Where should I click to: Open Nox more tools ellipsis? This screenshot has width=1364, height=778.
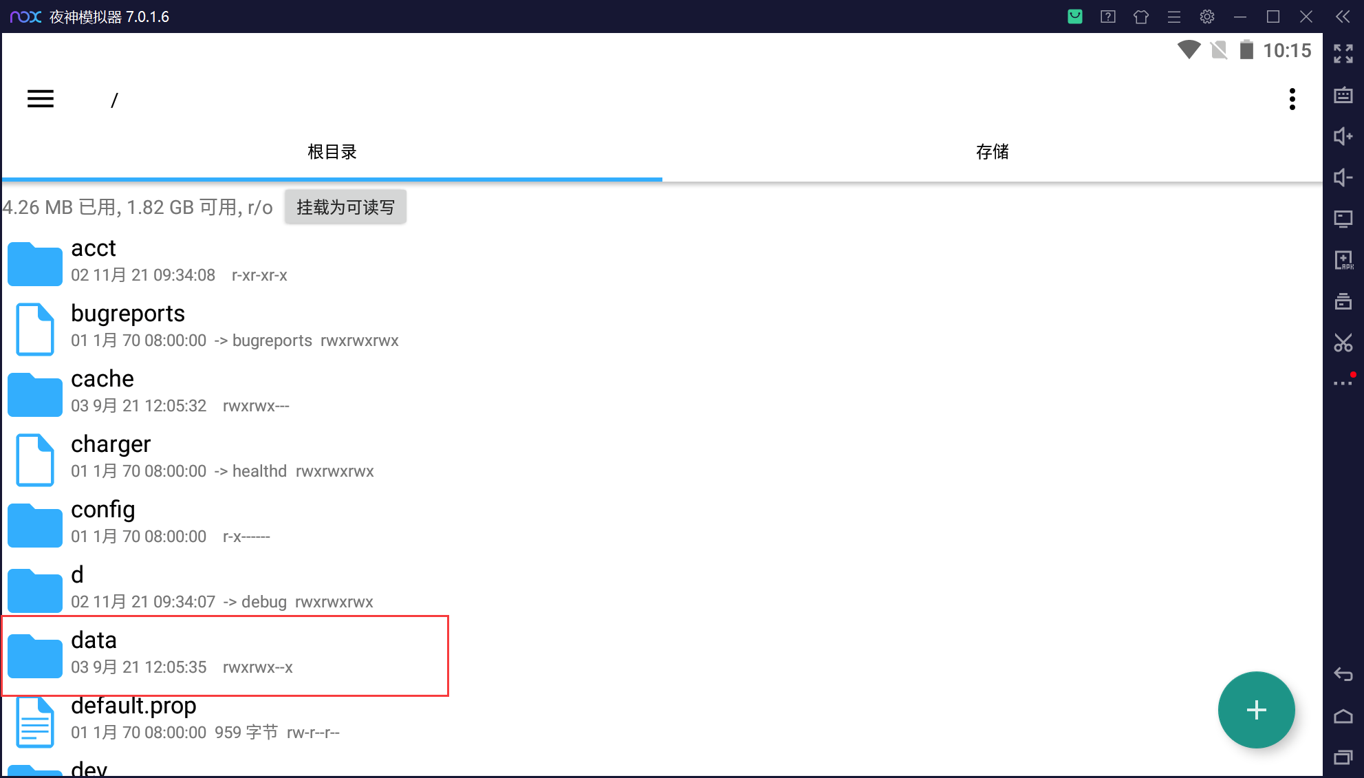point(1343,382)
